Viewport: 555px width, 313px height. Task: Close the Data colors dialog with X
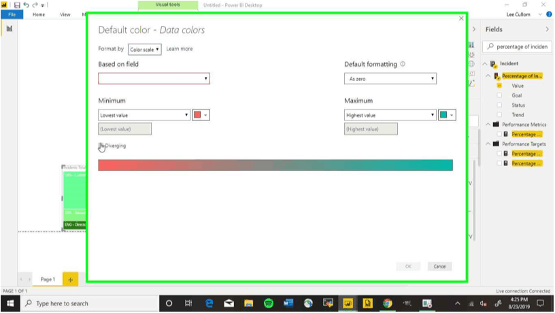(461, 18)
